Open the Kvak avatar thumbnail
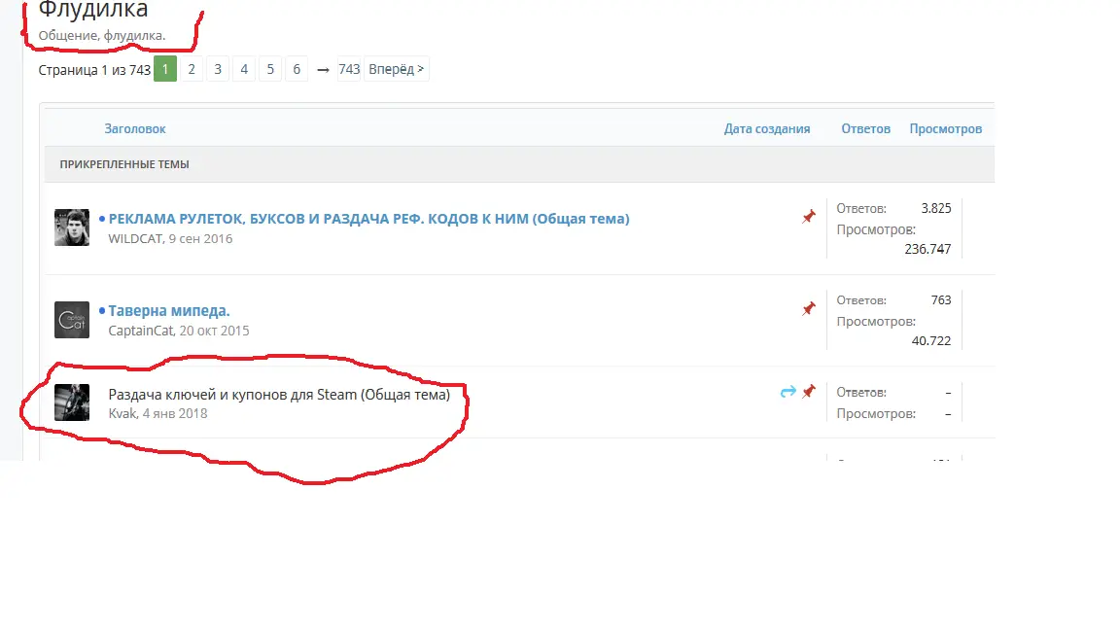Viewport: 1120px width, 630px height. click(72, 402)
